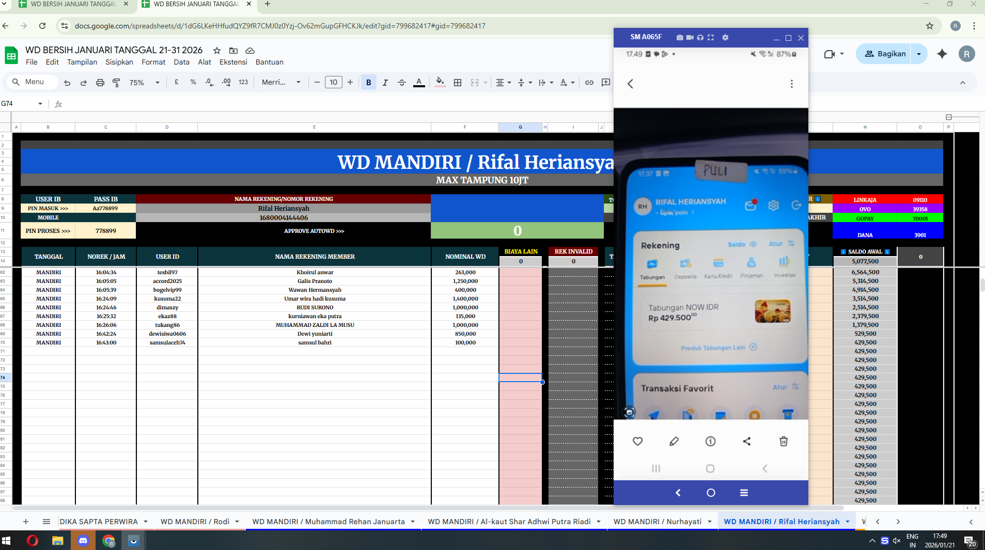Click the Bagikan share button
The width and height of the screenshot is (985, 550).
click(x=885, y=54)
